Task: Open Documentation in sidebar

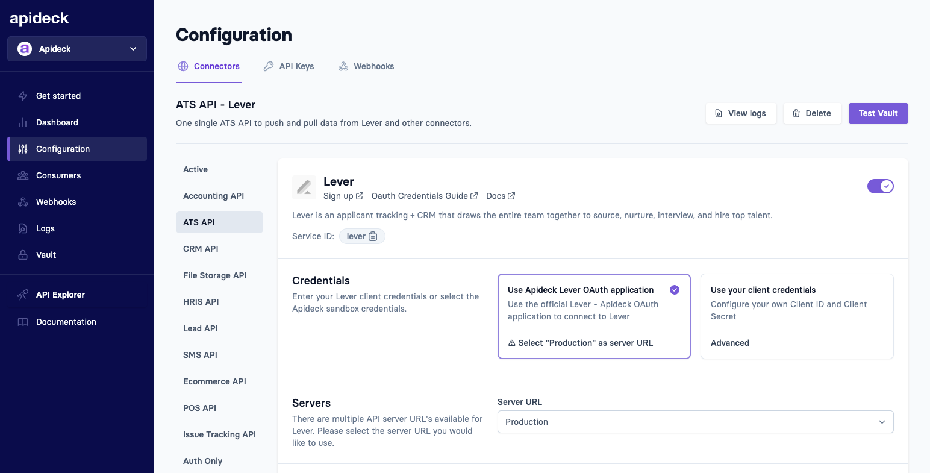Action: coord(77,322)
